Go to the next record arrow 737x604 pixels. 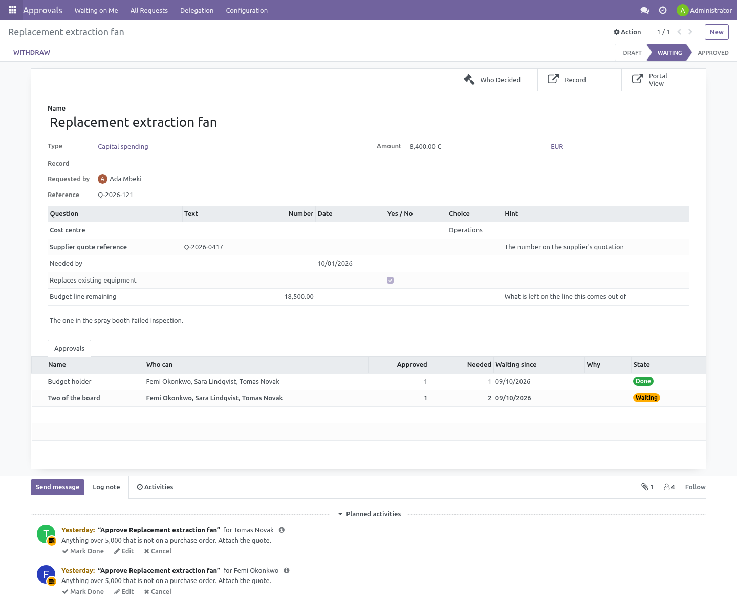690,32
